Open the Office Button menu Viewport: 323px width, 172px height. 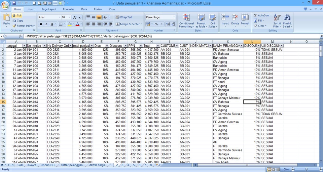coord(5,4)
